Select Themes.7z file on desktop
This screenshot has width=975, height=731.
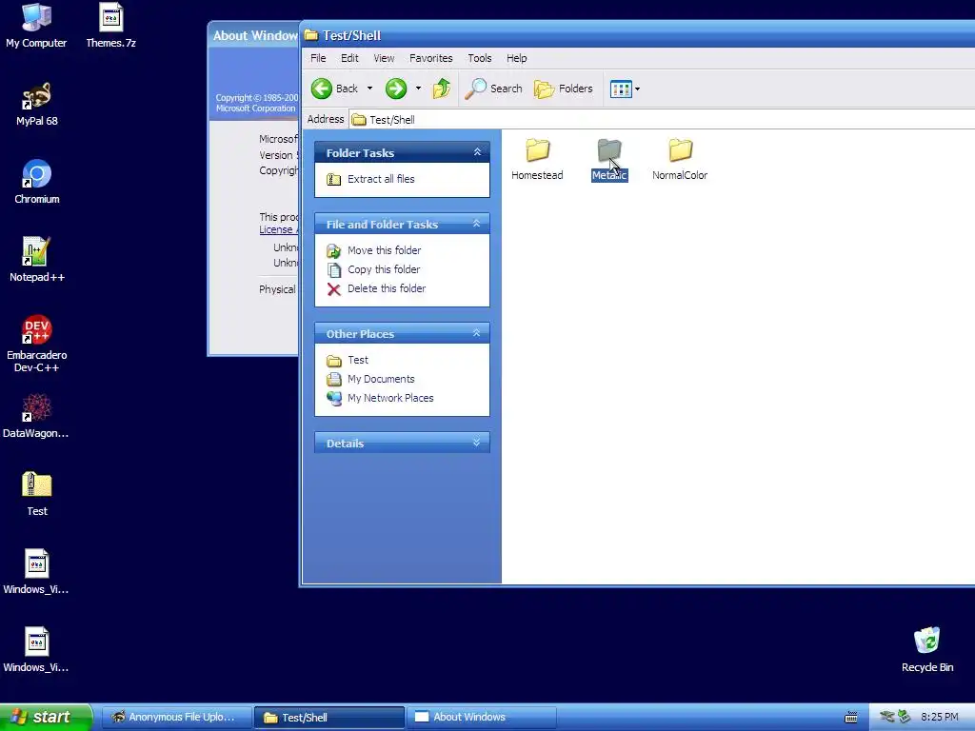[x=110, y=26]
